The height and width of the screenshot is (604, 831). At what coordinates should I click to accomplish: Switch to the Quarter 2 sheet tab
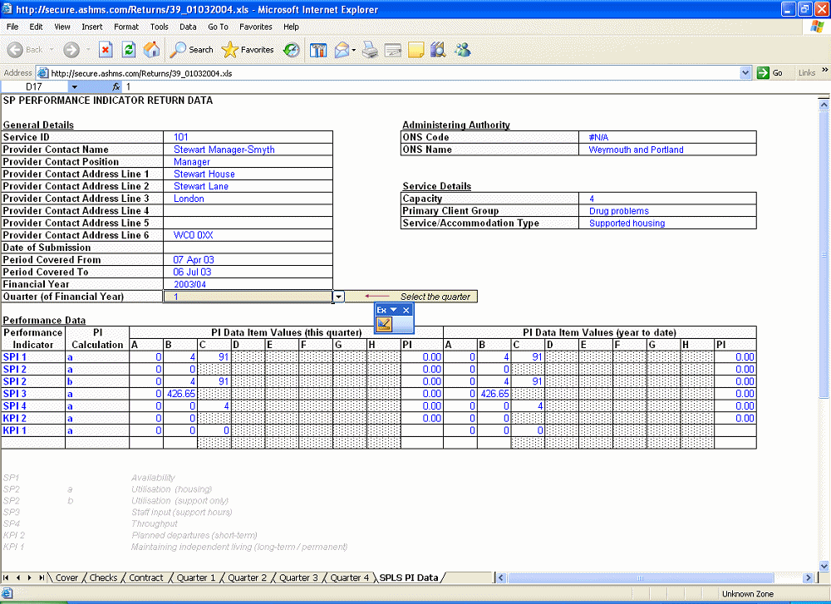pyautogui.click(x=247, y=577)
